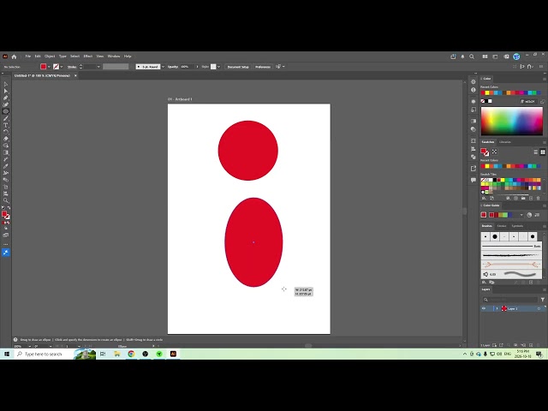Open the Export for Screens dock icon

pyautogui.click(x=474, y=169)
